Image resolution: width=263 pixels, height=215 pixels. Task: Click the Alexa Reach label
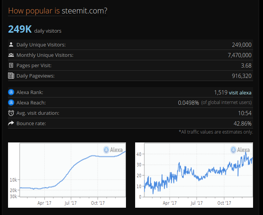click(31, 103)
